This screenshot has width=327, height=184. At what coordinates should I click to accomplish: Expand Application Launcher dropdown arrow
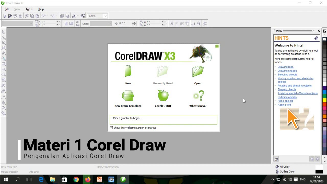pos(78,16)
